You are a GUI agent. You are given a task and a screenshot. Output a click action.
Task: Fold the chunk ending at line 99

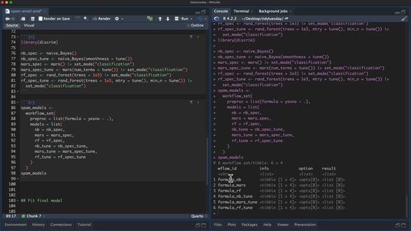18,178
